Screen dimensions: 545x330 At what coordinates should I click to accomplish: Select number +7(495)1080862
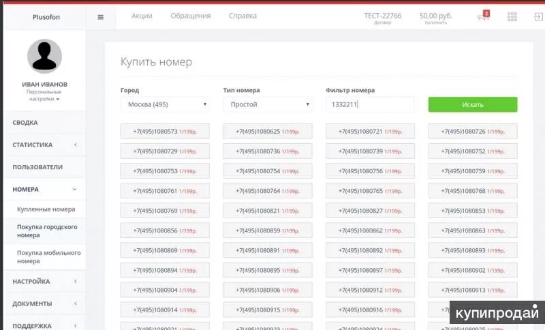click(370, 230)
